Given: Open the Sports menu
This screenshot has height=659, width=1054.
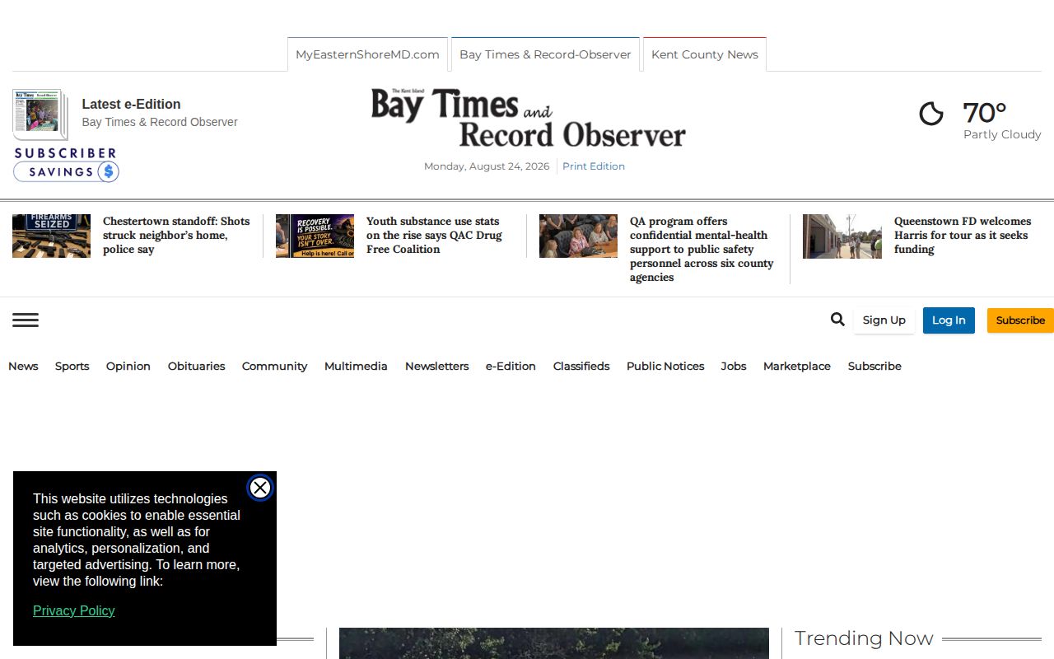Looking at the screenshot, I should click(72, 366).
